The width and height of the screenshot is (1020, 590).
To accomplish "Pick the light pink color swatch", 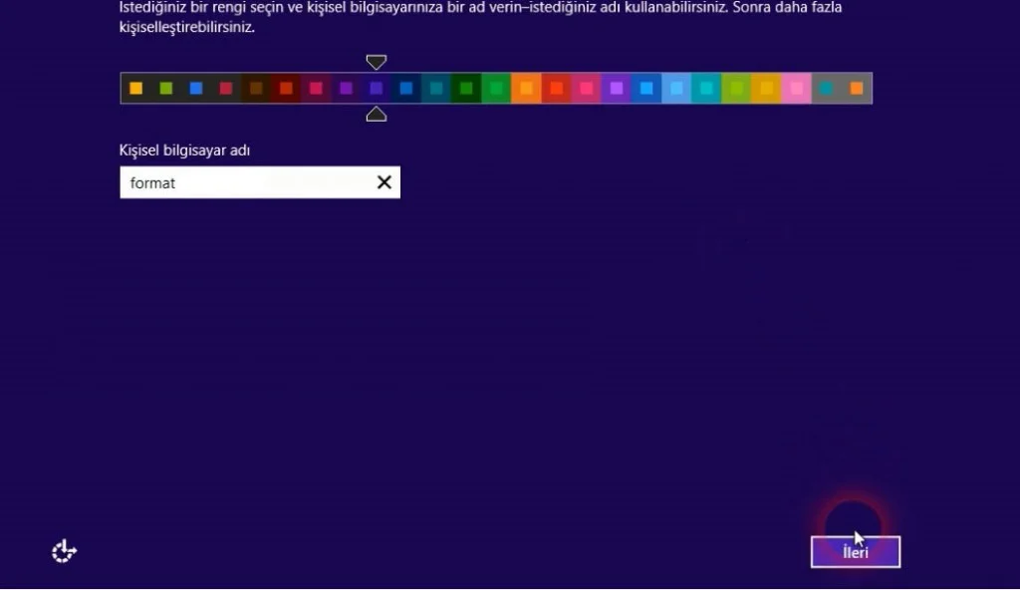I will click(796, 89).
